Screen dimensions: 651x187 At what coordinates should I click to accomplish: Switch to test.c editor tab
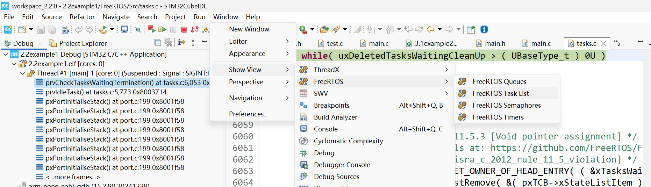330,43
